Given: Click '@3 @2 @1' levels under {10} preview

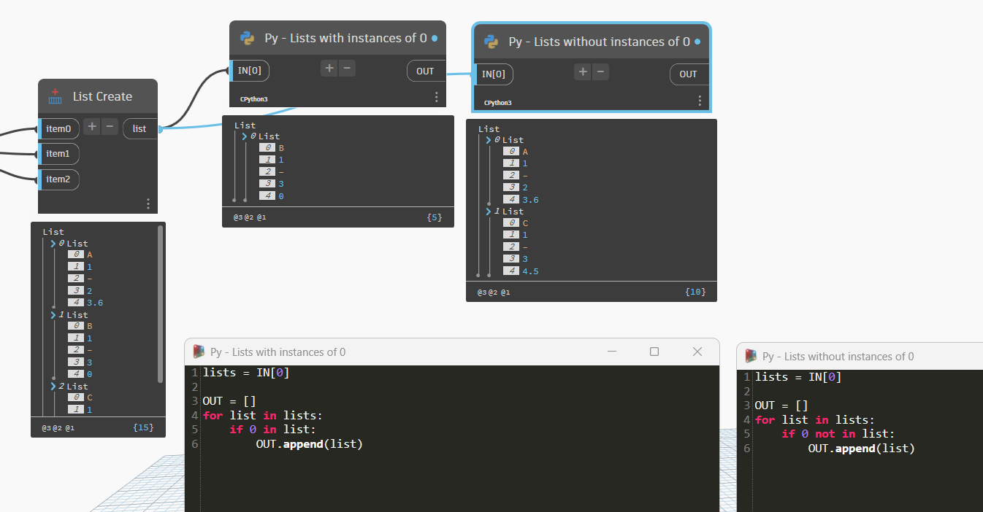Looking at the screenshot, I should click(494, 292).
